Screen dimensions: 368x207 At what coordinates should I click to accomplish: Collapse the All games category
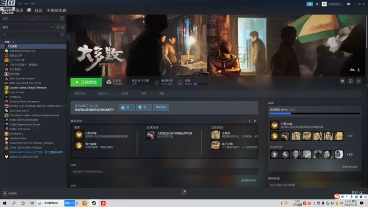coord(3,42)
